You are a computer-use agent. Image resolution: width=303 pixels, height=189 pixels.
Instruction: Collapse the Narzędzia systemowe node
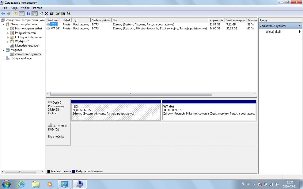coord(3,24)
